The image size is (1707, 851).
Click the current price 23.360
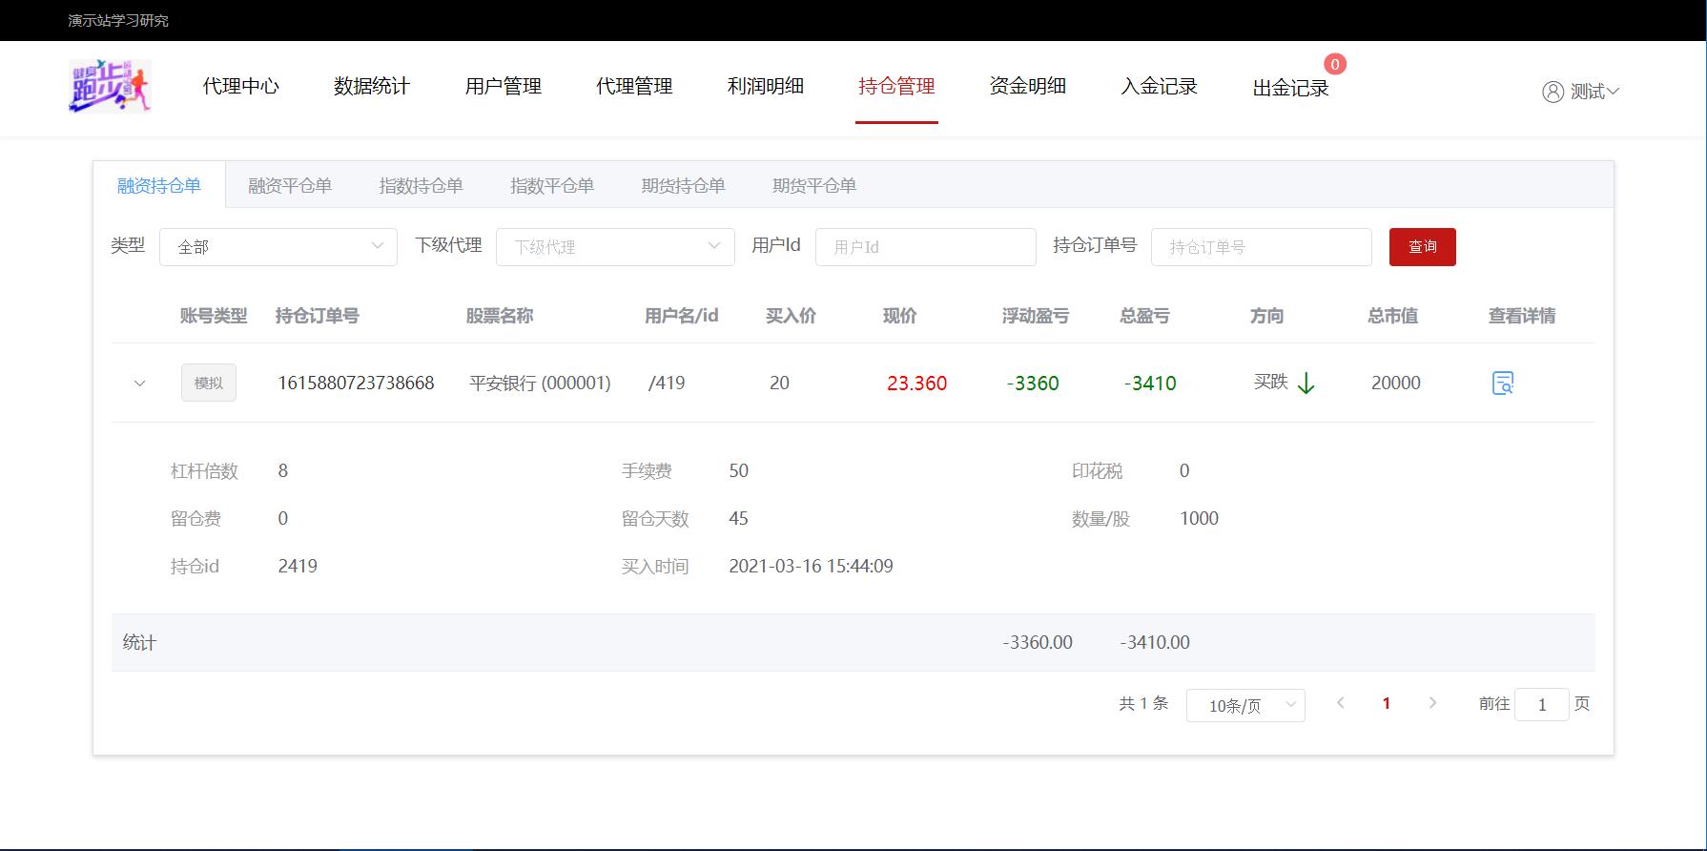click(916, 383)
